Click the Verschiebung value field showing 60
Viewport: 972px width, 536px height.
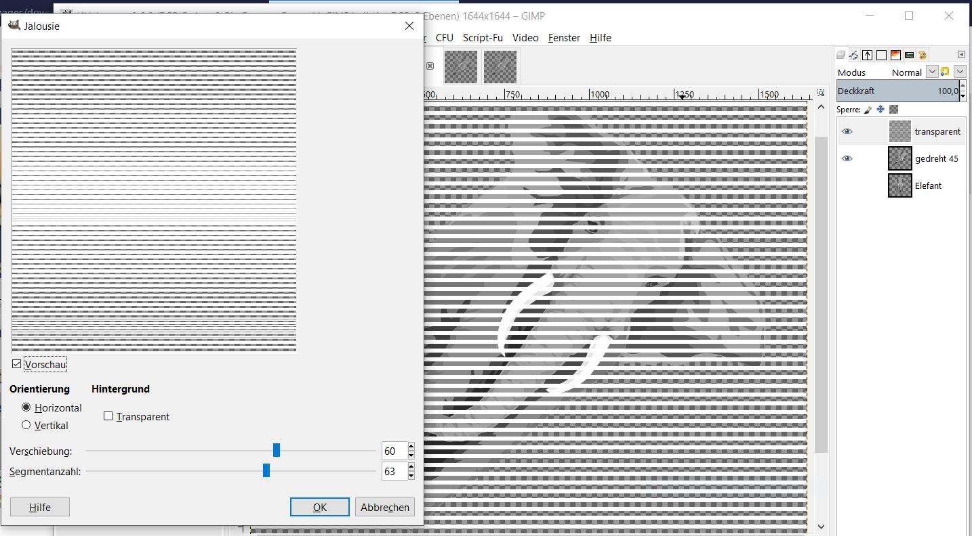coord(394,451)
